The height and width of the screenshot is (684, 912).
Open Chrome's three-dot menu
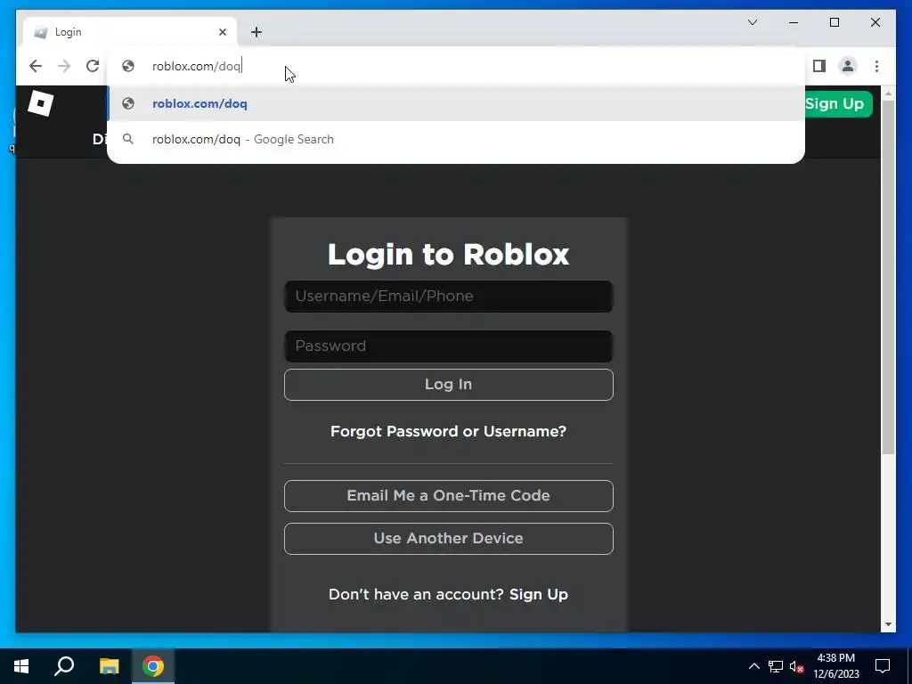(x=876, y=66)
